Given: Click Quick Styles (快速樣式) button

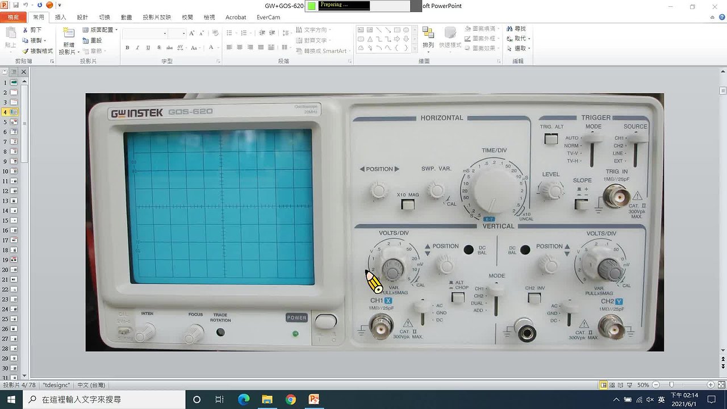Looking at the screenshot, I should [450, 39].
